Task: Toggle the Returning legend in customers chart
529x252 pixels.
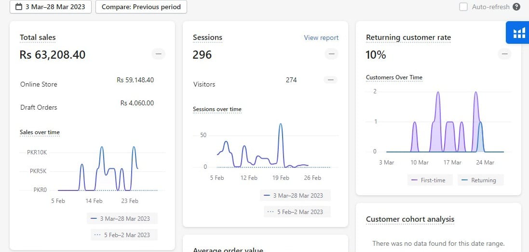Action: (480, 180)
